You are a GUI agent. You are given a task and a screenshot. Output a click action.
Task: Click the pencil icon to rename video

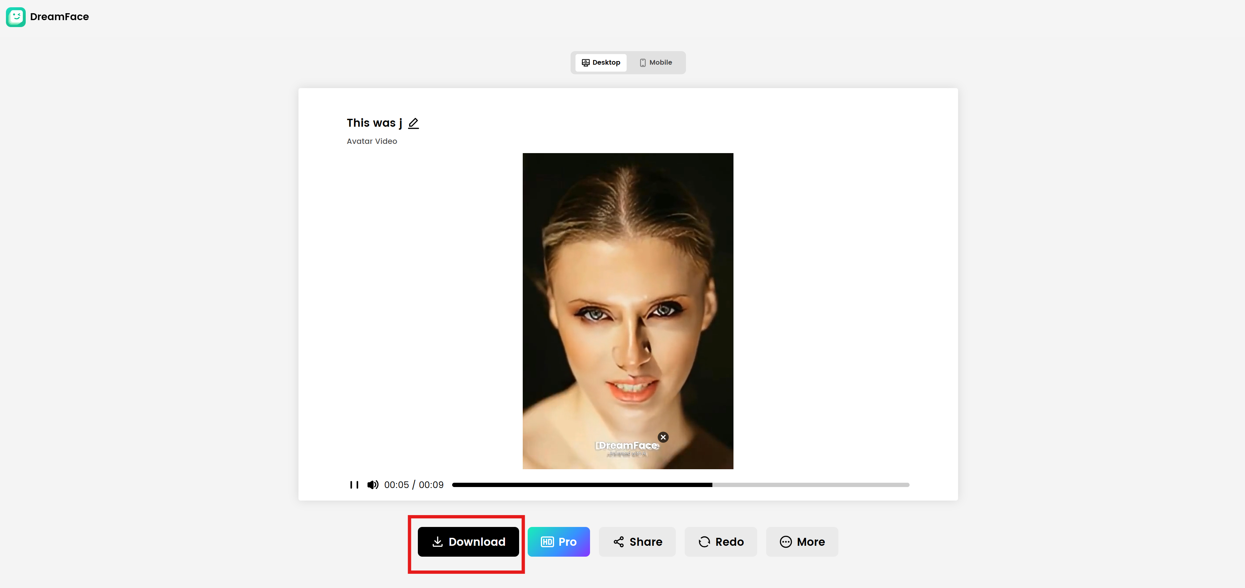point(413,123)
